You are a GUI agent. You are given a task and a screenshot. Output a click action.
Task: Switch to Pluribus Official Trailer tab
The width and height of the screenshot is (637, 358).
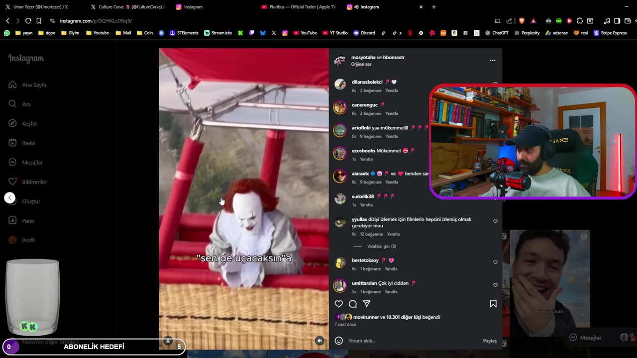[299, 7]
